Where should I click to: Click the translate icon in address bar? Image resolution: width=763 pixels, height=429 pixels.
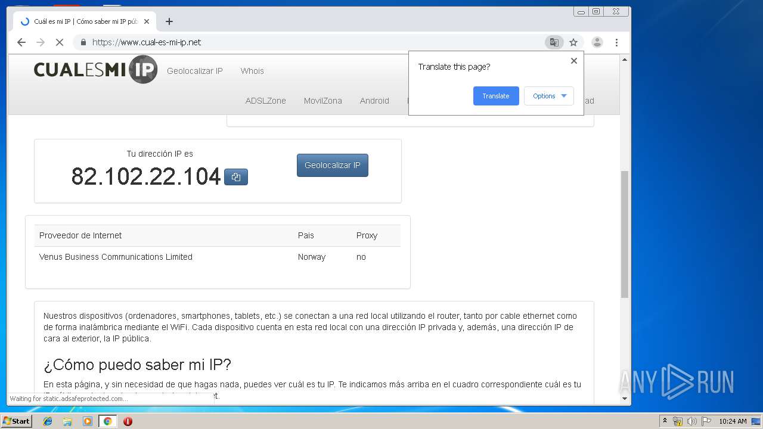click(x=554, y=42)
